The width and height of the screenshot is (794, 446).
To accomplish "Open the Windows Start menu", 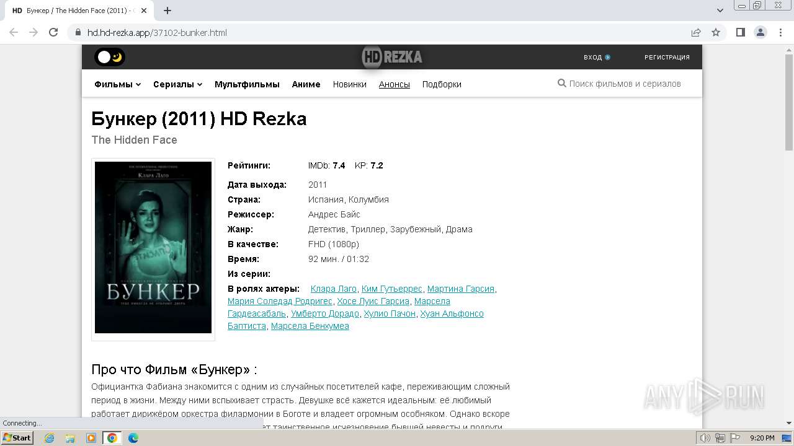I will pyautogui.click(x=17, y=438).
